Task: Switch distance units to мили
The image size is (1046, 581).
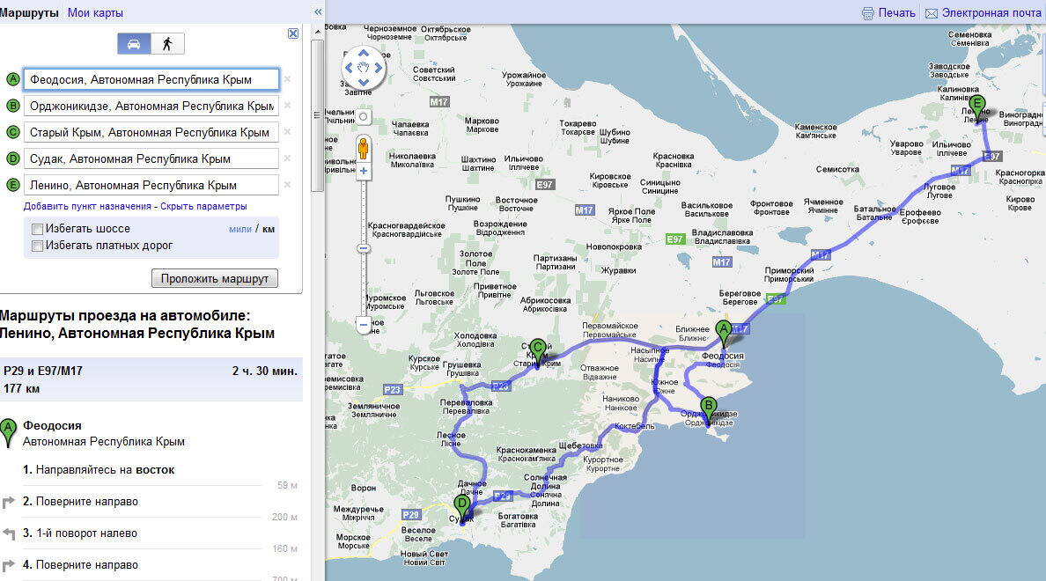Action: point(239,229)
